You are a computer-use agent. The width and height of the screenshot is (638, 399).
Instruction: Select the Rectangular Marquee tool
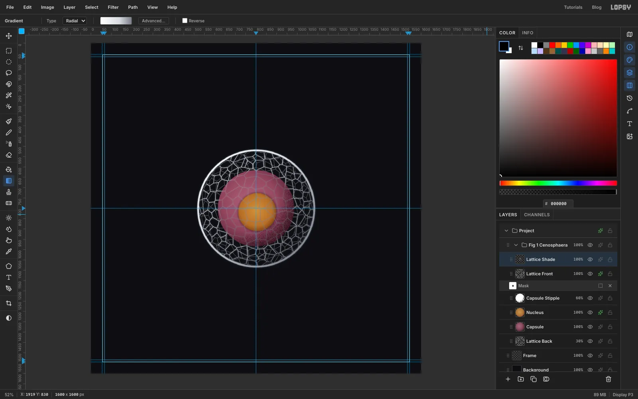[9, 51]
